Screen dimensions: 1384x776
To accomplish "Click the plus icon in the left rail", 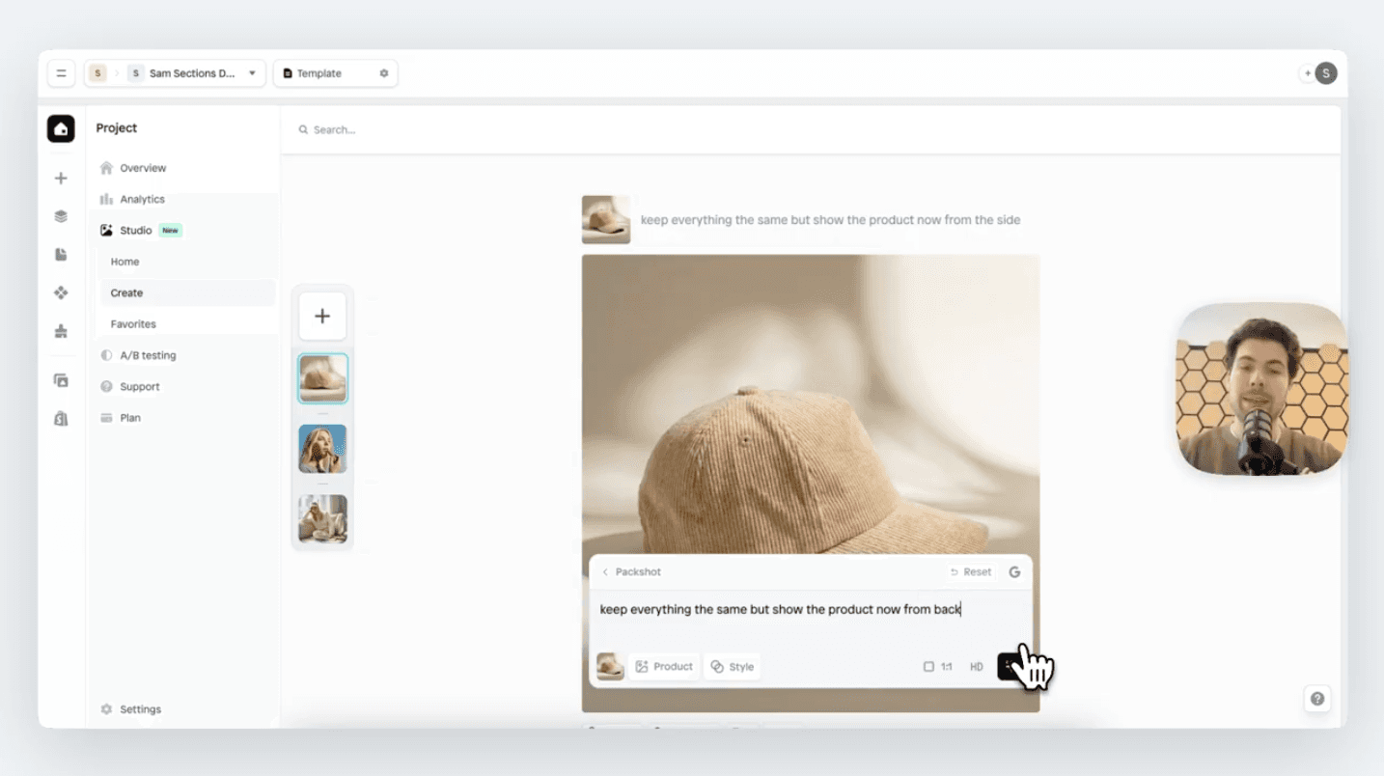I will [x=61, y=179].
